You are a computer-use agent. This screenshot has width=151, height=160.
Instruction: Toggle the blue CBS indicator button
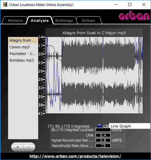99,126
